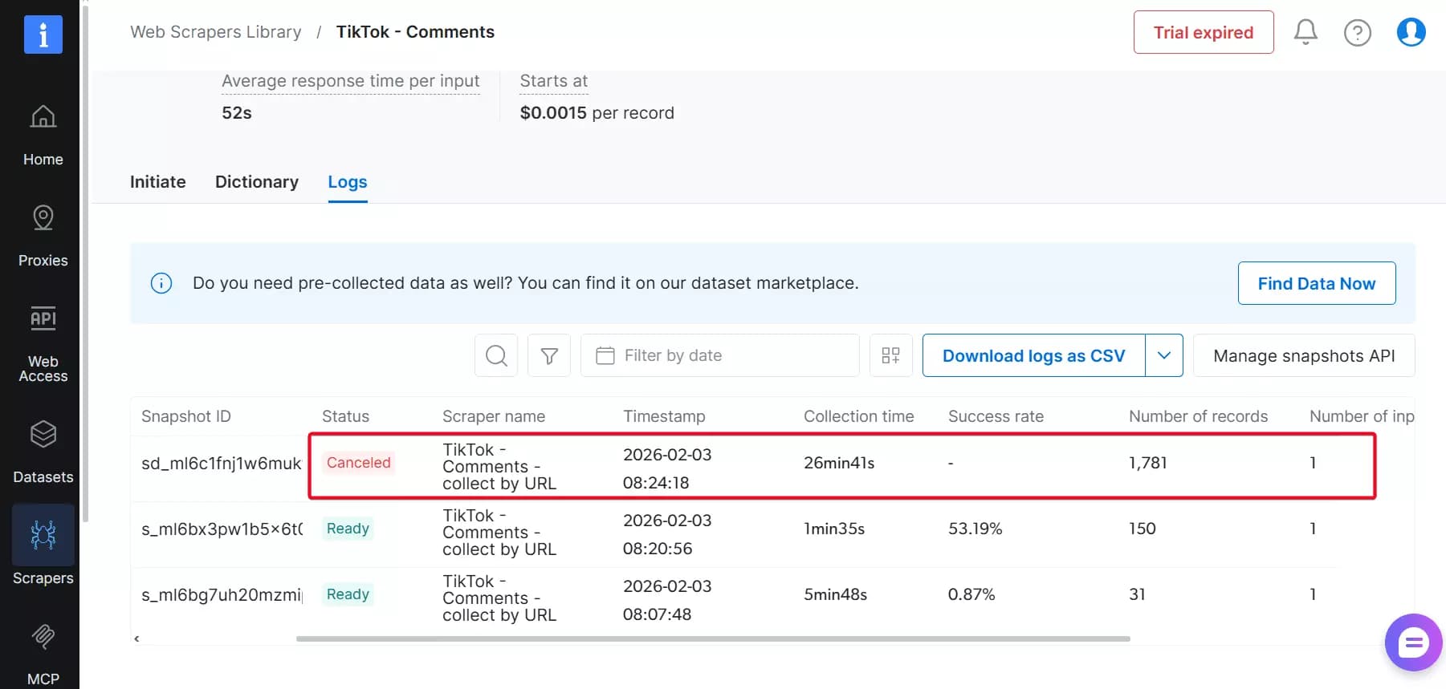The width and height of the screenshot is (1446, 689).
Task: Click the $0.0015 per record price
Action: pos(597,113)
